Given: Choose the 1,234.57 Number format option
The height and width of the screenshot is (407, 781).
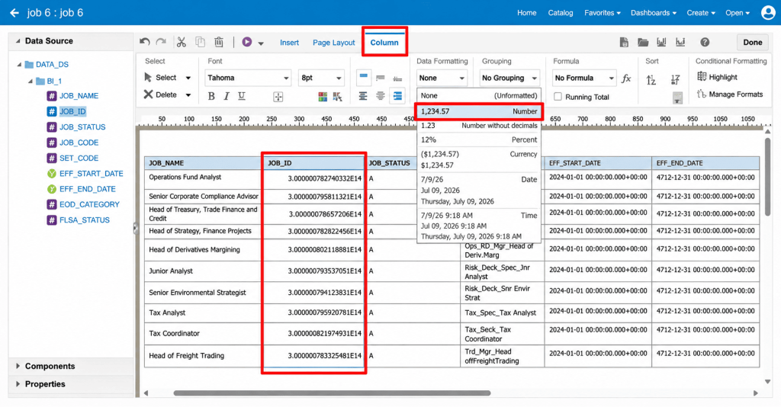Looking at the screenshot, I should coord(479,111).
